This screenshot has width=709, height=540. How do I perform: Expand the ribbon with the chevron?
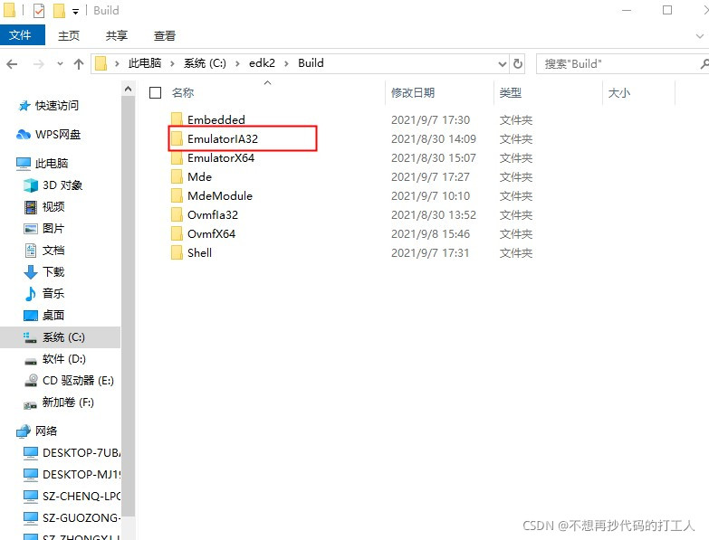[x=700, y=35]
